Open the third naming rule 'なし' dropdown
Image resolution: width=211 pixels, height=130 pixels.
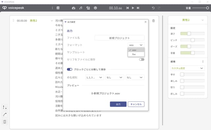click(135, 77)
